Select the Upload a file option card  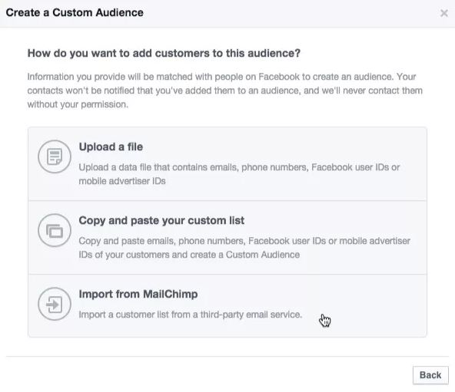tap(227, 163)
